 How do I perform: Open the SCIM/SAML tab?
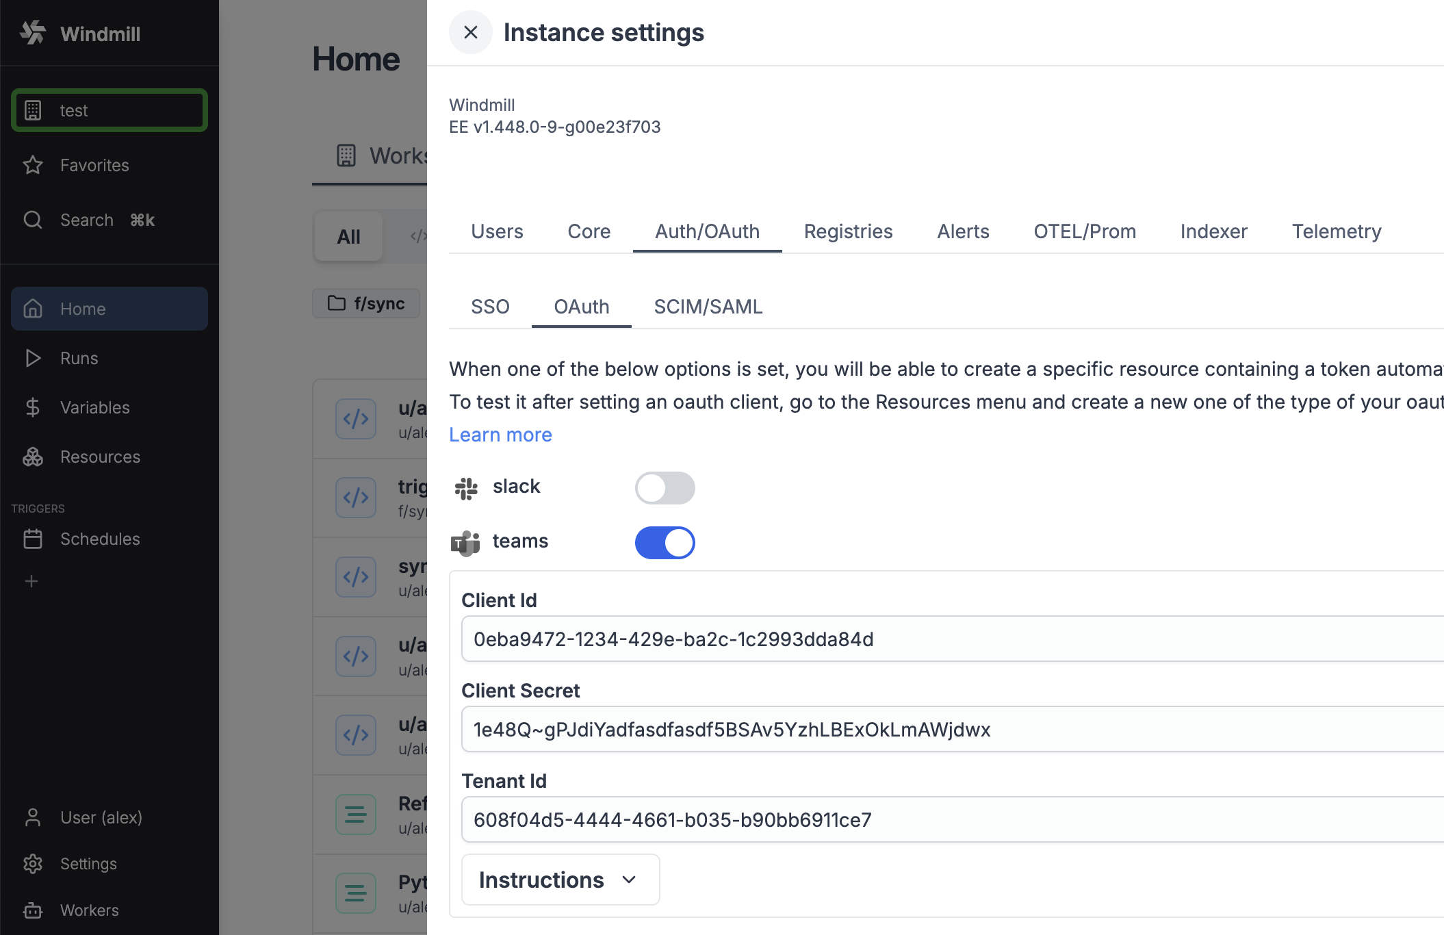click(x=708, y=307)
